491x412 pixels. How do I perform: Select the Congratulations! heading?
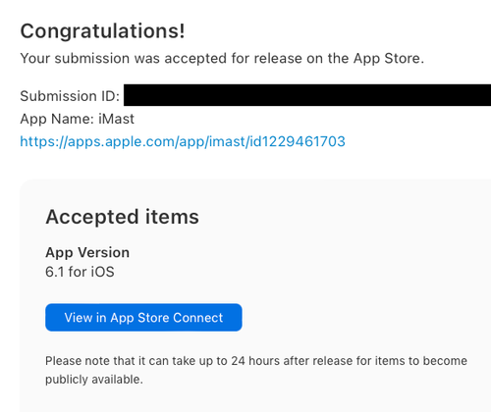click(102, 31)
